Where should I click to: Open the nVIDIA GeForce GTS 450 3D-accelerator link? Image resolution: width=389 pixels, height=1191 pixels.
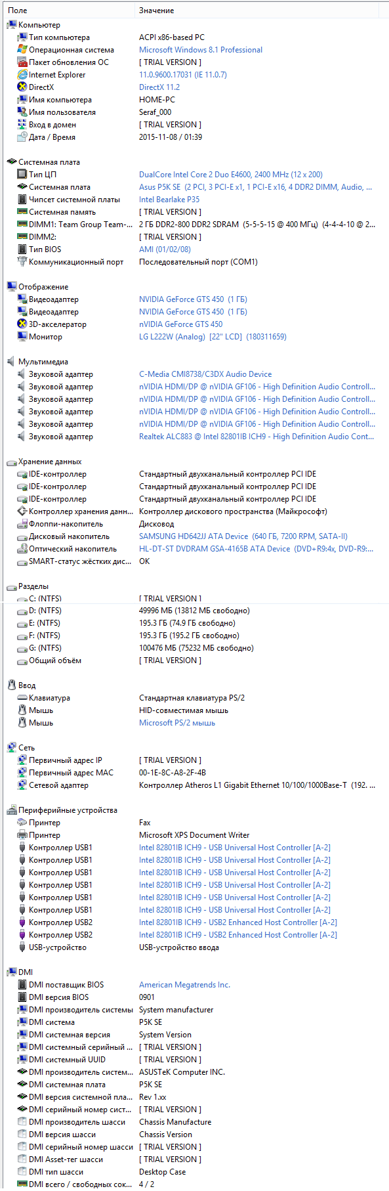[181, 324]
